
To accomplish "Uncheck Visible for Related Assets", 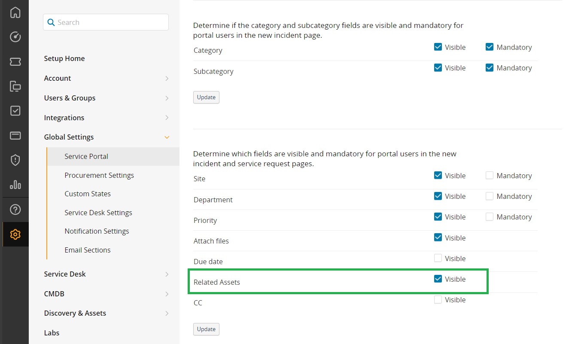I will pos(438,279).
